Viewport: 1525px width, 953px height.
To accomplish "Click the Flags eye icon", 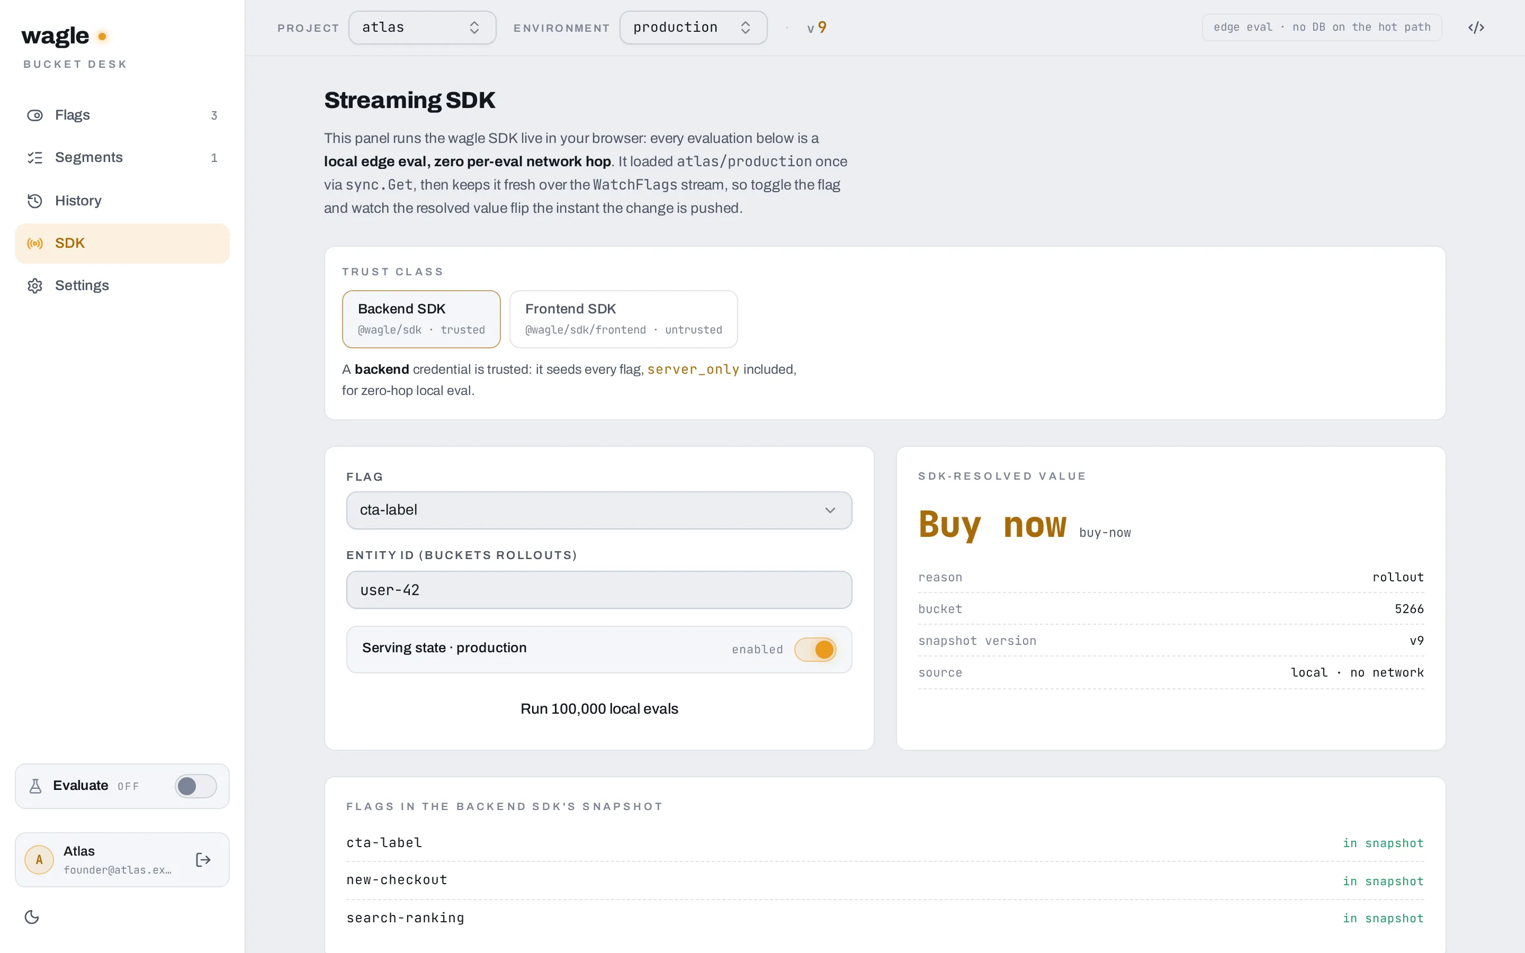I will click(34, 115).
